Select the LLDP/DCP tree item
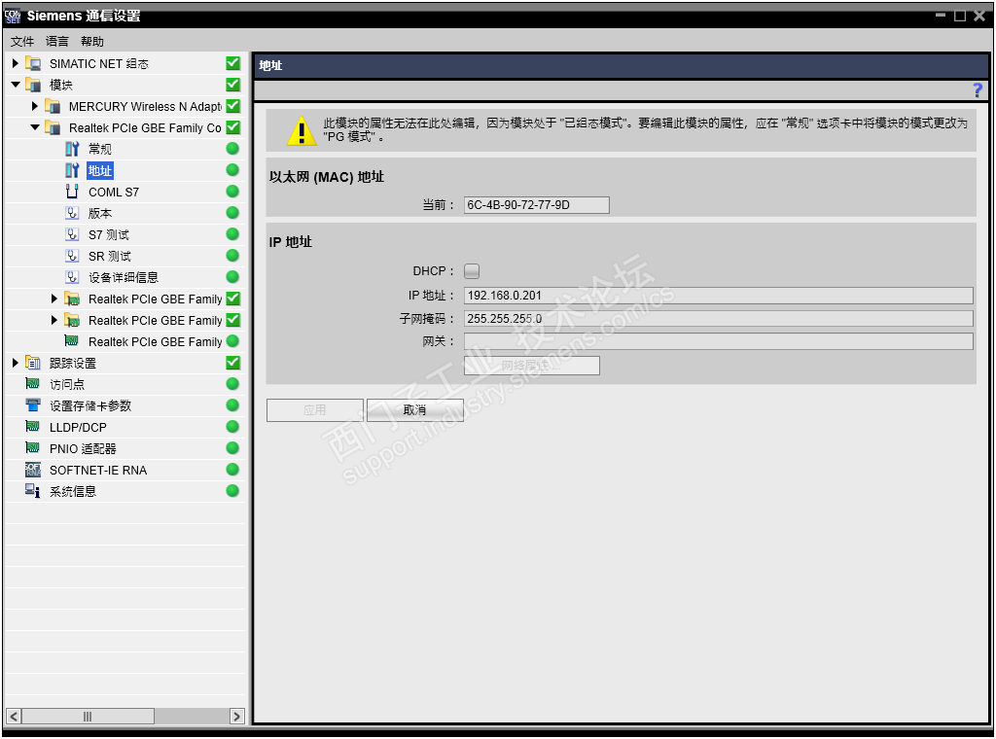The height and width of the screenshot is (739, 996). pos(78,427)
